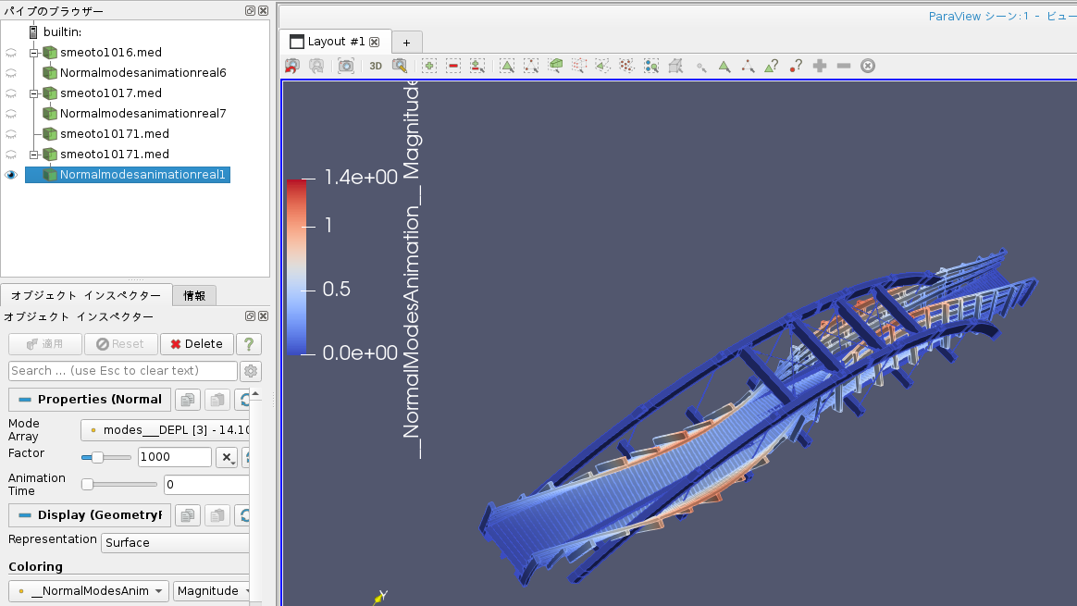This screenshot has width=1077, height=606.
Task: Switch to the 情報 tab
Action: 194,296
